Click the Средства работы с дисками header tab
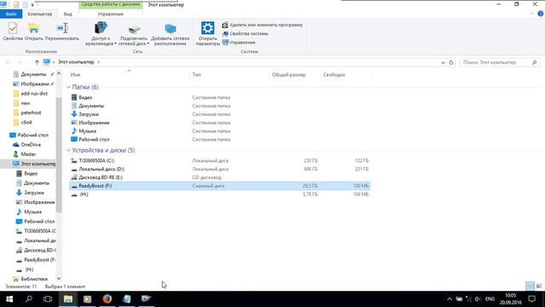This screenshot has height=307, width=545. (x=111, y=4)
